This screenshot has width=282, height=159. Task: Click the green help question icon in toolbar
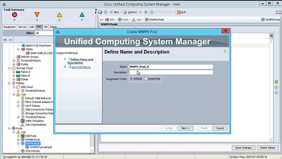pyautogui.click(x=141, y=12)
